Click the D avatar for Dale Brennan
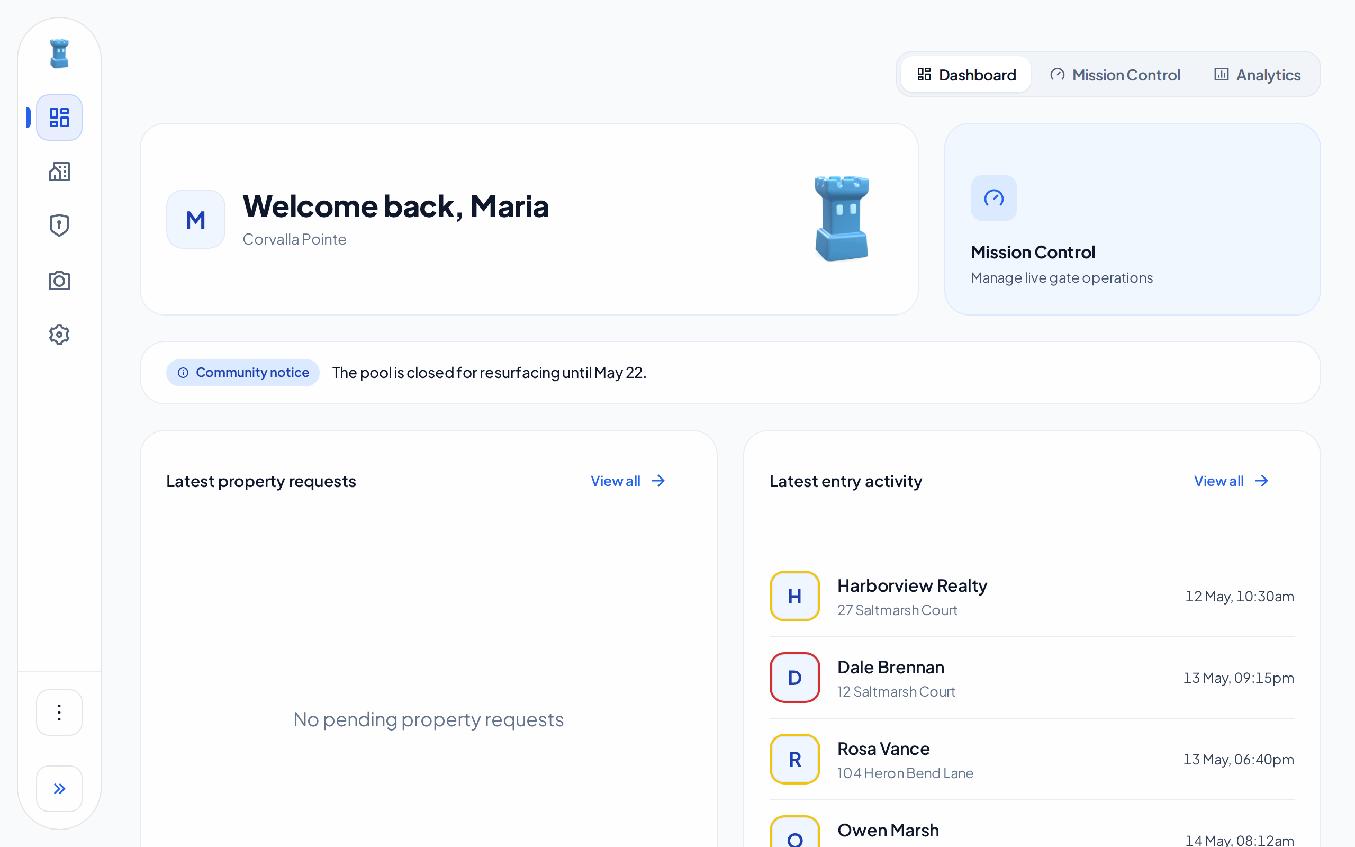1355x847 pixels. click(x=794, y=678)
